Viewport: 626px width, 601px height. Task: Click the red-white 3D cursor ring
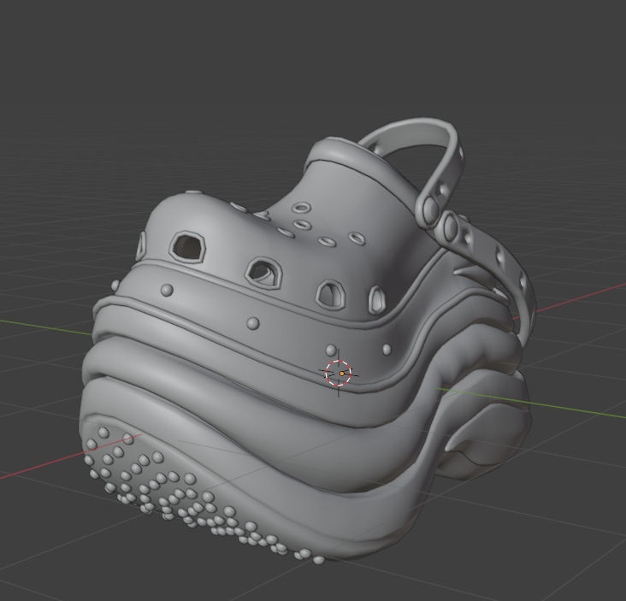click(x=338, y=373)
